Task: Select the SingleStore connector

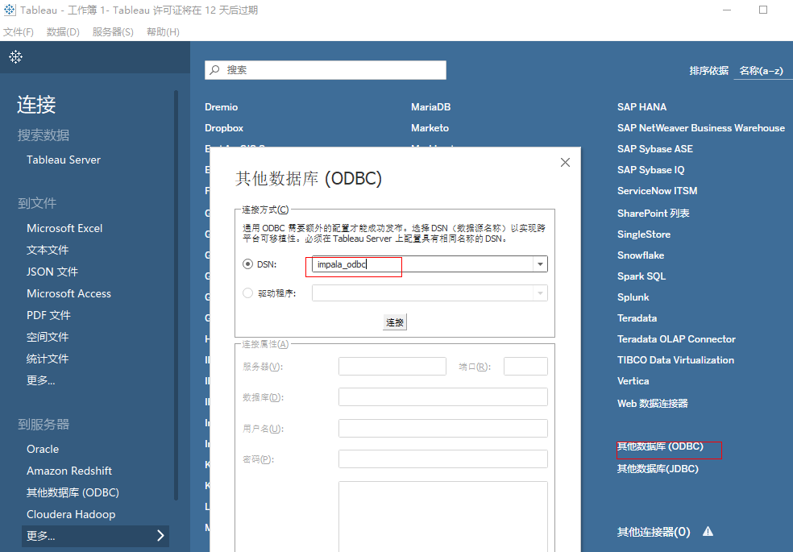Action: coord(644,234)
